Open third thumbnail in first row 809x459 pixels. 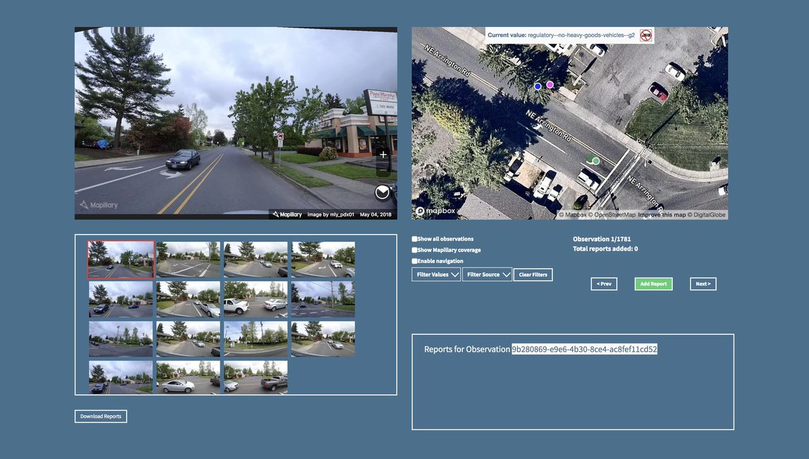click(x=256, y=259)
